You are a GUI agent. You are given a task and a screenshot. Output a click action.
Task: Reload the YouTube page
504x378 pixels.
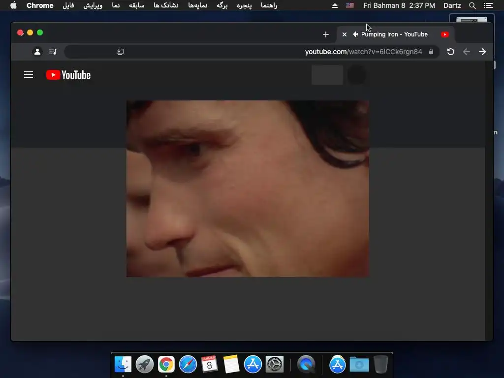tap(451, 51)
